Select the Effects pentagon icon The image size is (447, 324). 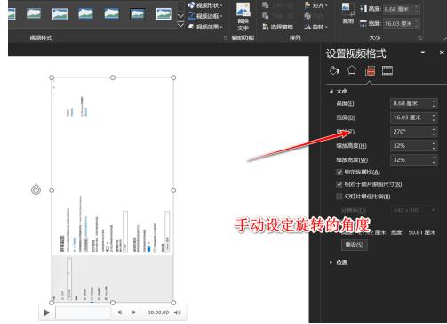(x=352, y=70)
